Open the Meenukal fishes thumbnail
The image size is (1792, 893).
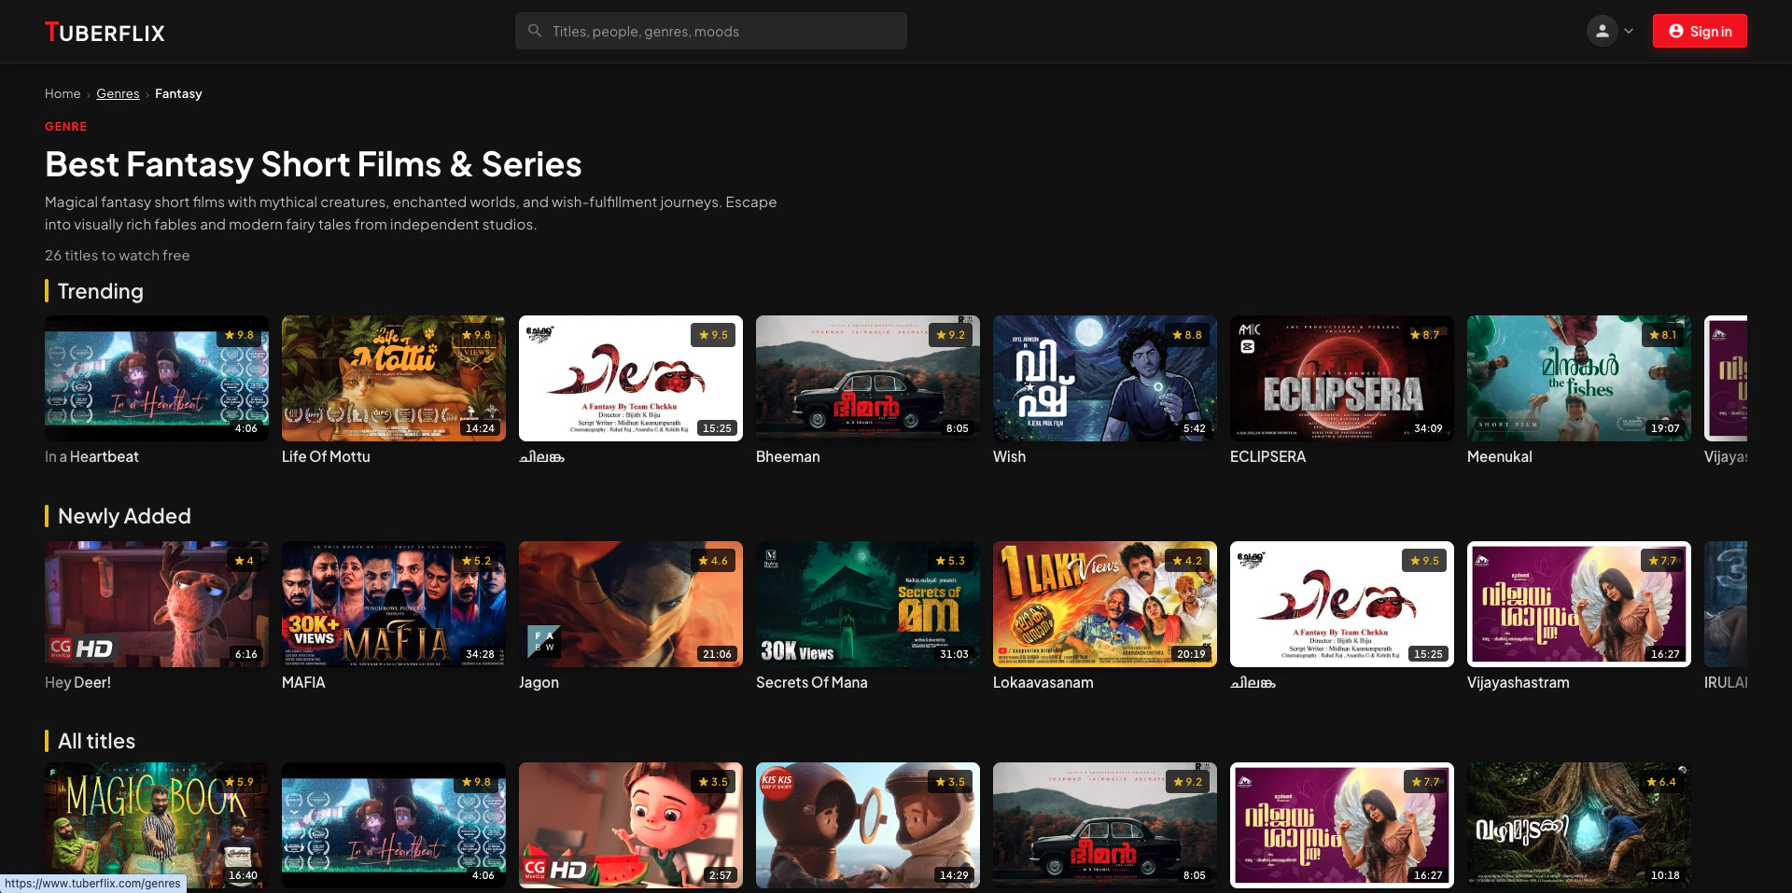click(x=1579, y=378)
